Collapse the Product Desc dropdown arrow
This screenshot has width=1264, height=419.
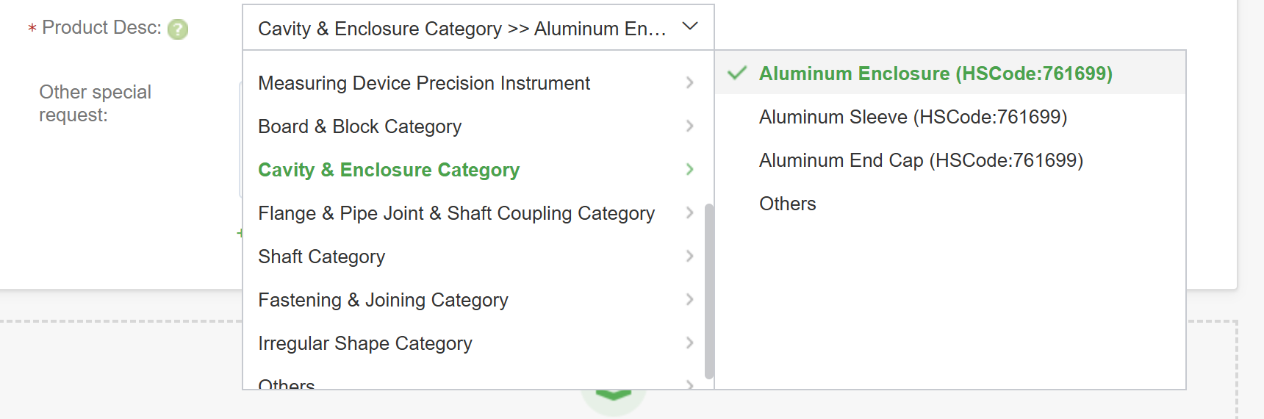click(689, 27)
